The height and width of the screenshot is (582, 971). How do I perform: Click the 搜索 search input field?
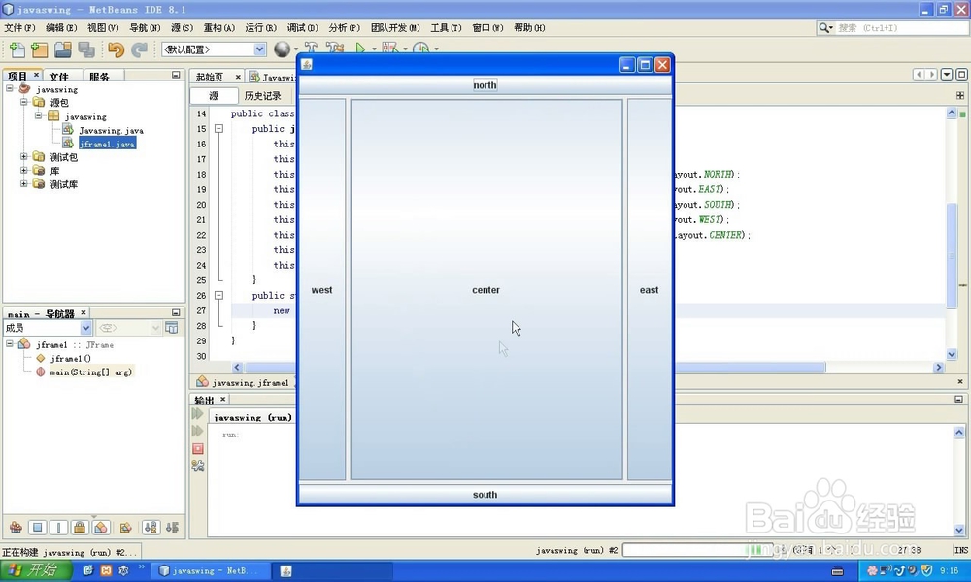tap(902, 28)
